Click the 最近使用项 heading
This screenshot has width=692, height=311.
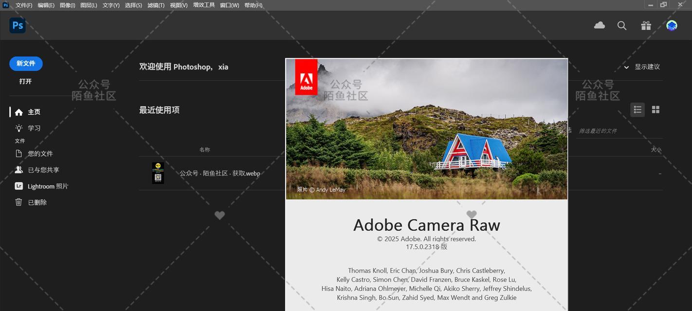point(159,110)
